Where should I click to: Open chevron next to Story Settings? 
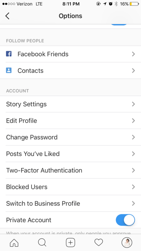(x=133, y=104)
